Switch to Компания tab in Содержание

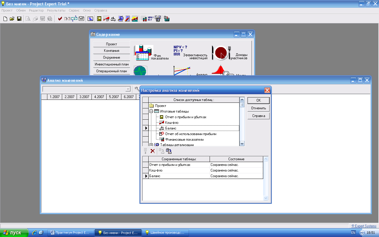[112, 51]
